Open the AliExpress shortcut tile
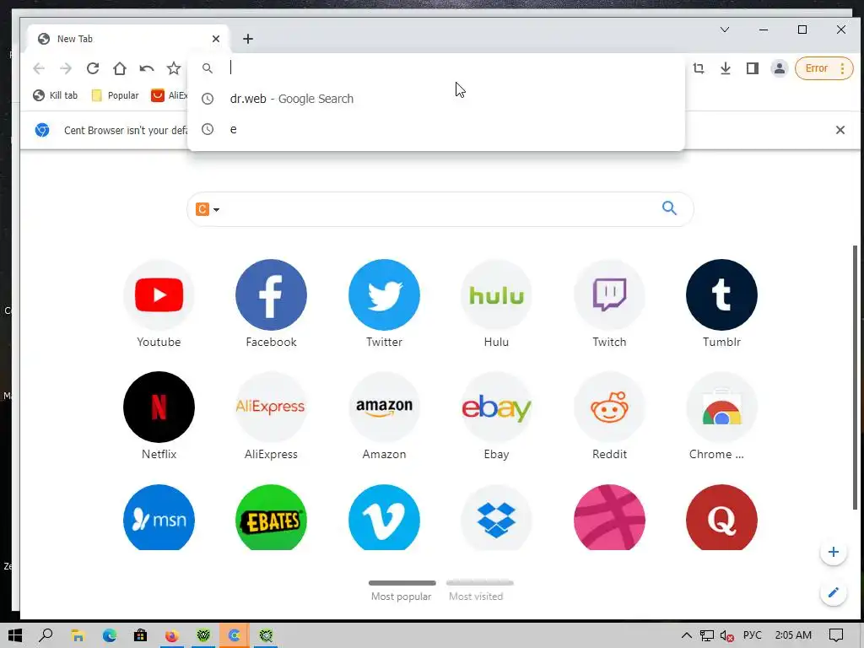This screenshot has width=864, height=648. tap(271, 408)
